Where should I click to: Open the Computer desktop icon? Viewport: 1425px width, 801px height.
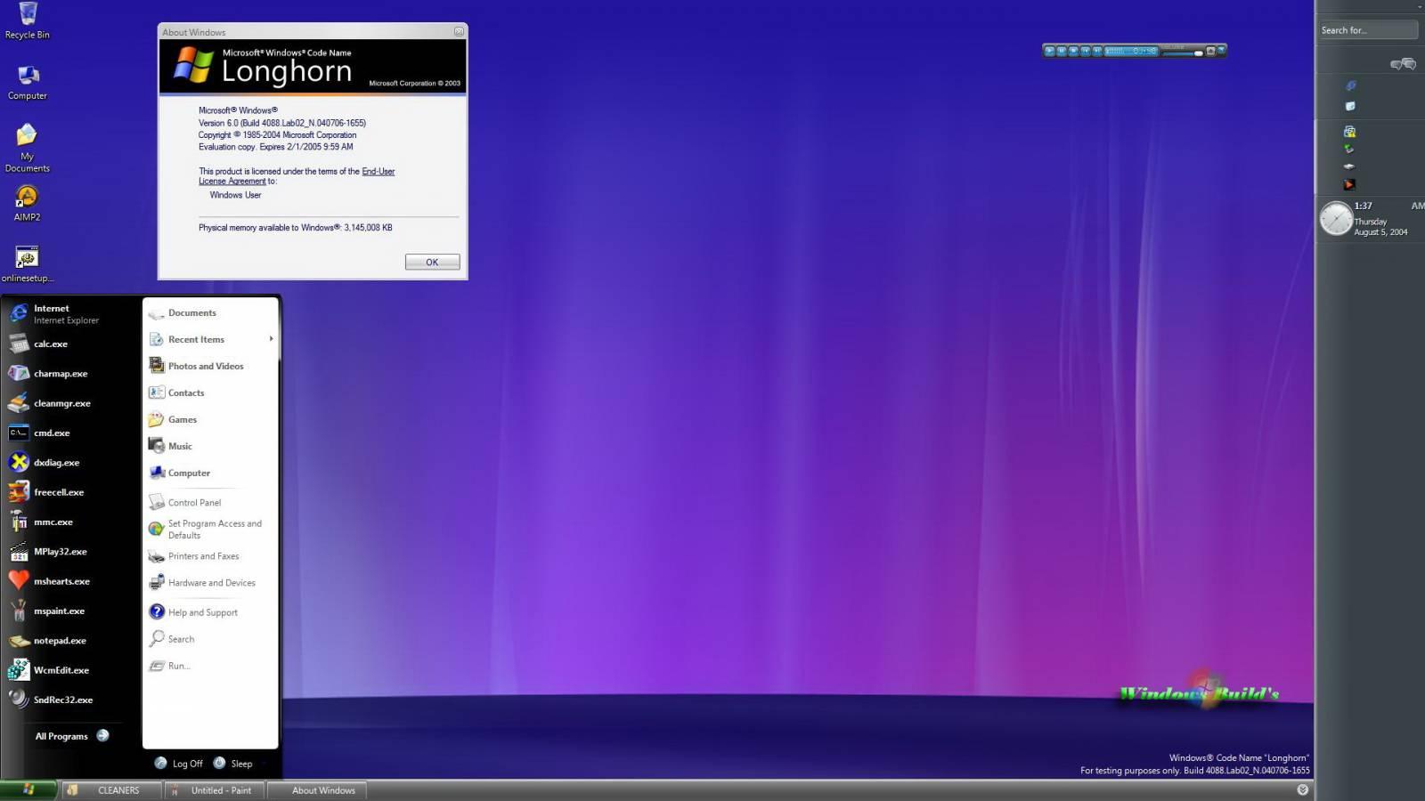[x=27, y=83]
